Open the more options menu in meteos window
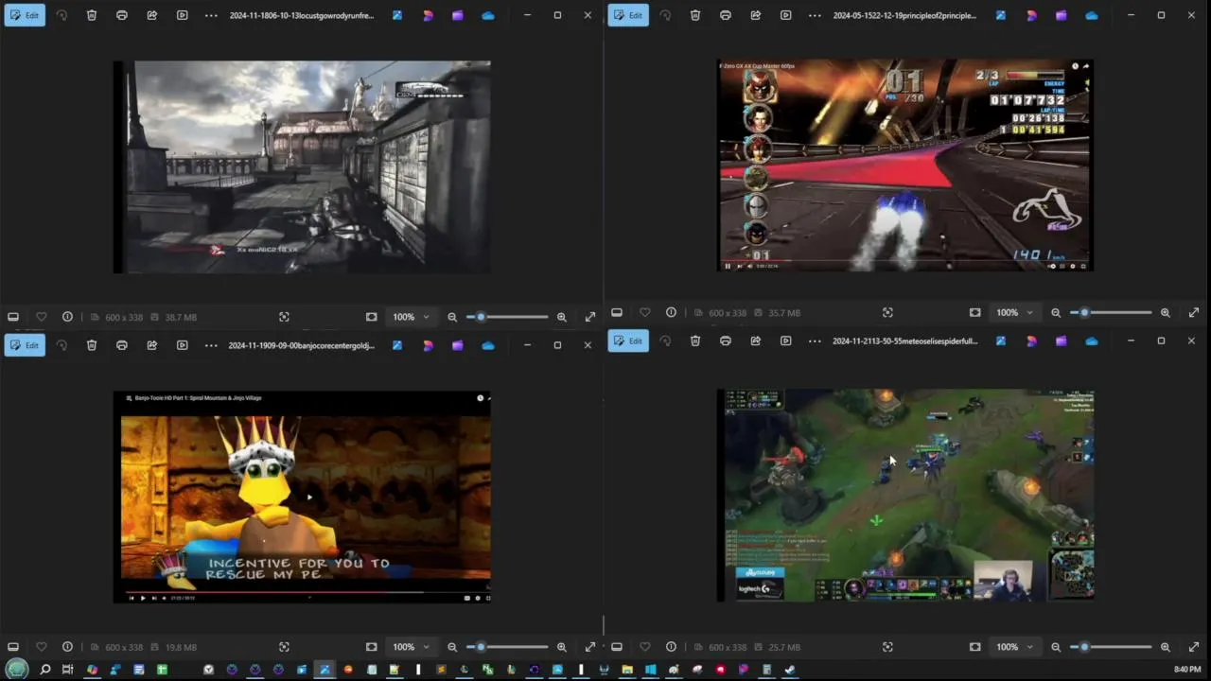 pyautogui.click(x=815, y=340)
